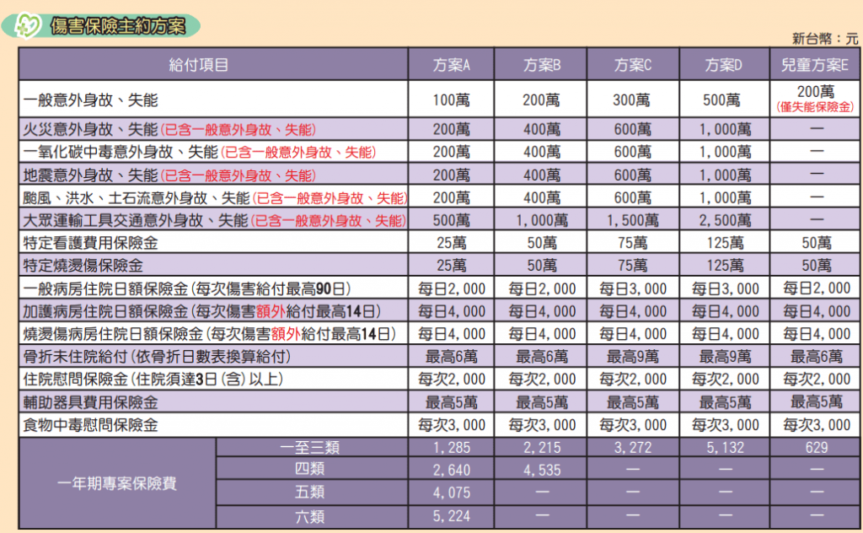
Task: Click 最高9萬 under 方案D
Action: coord(725,357)
